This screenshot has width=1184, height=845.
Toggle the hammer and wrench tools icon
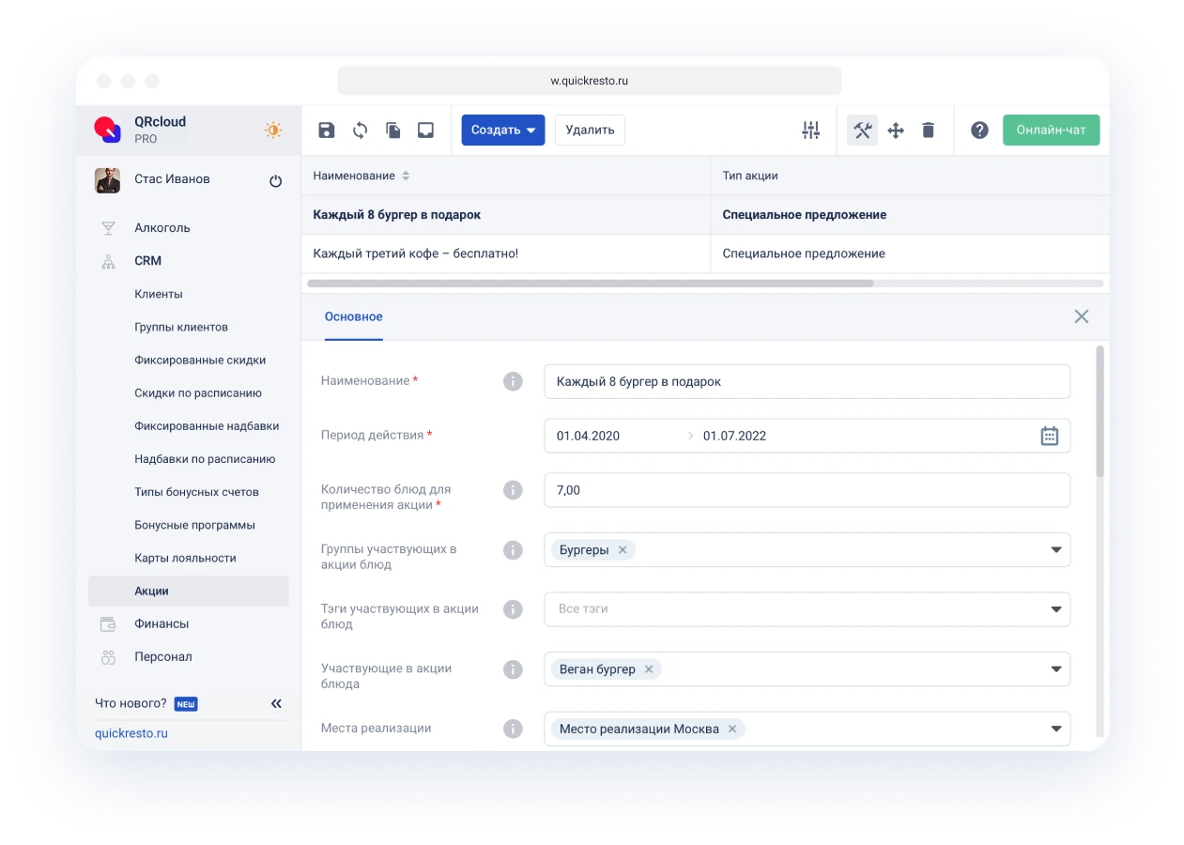tap(862, 131)
